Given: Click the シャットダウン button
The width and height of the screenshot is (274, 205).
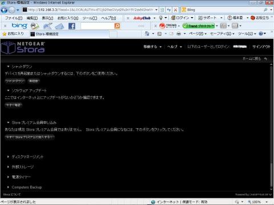Looking at the screenshot, I should 15,81.
